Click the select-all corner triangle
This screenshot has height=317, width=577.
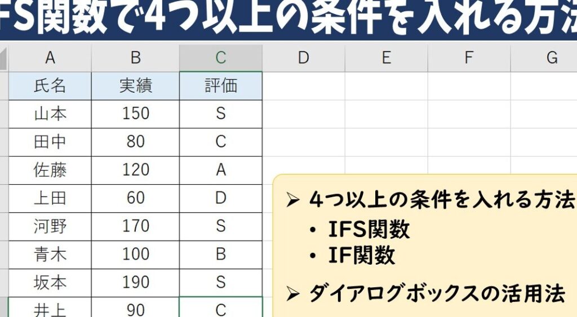coord(4,58)
